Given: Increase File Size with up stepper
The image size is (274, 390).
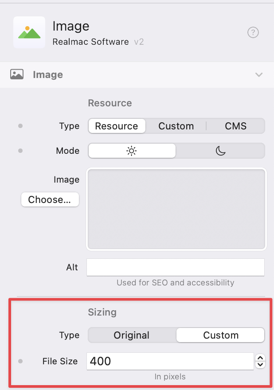Looking at the screenshot, I should (x=261, y=358).
